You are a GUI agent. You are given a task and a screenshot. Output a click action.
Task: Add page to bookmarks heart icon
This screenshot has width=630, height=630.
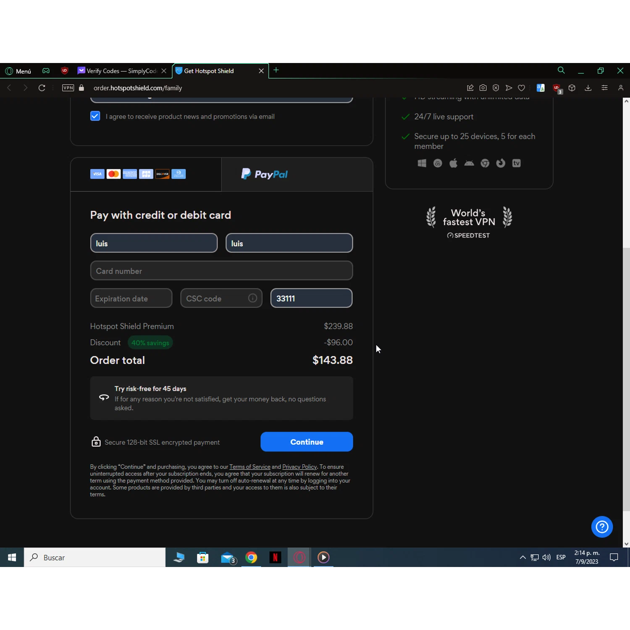point(521,88)
